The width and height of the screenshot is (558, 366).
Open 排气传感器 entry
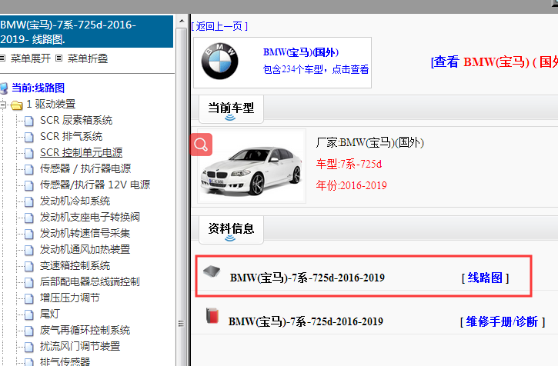(x=65, y=361)
